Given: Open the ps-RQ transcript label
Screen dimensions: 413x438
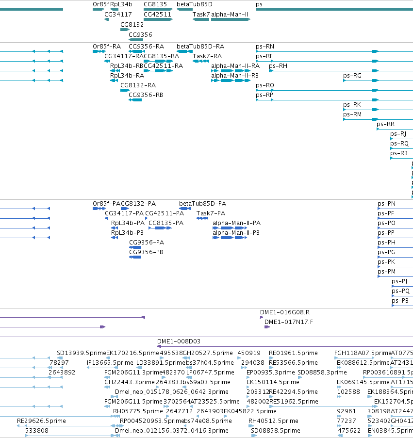Looking at the screenshot, I should coord(399,144).
